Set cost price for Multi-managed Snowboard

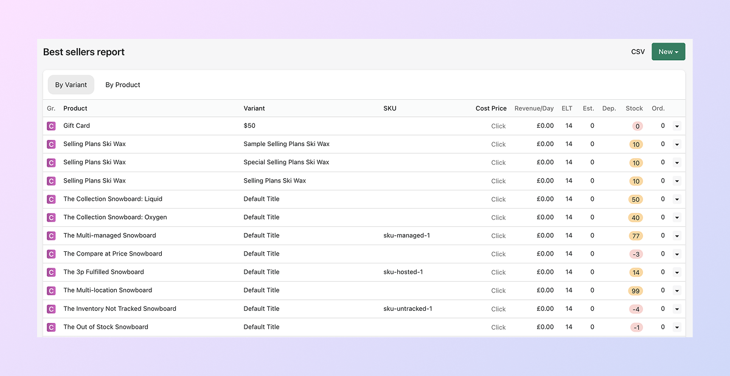coord(499,235)
